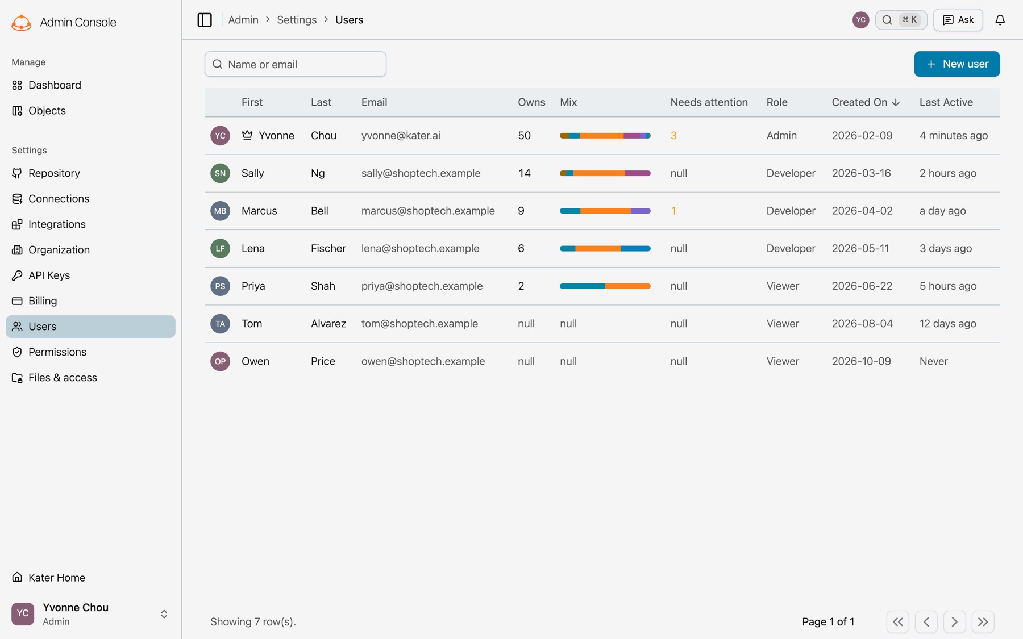Screen dimensions: 1023x639
Task: Click the Settings breadcrumb
Action: pyautogui.click(x=297, y=20)
